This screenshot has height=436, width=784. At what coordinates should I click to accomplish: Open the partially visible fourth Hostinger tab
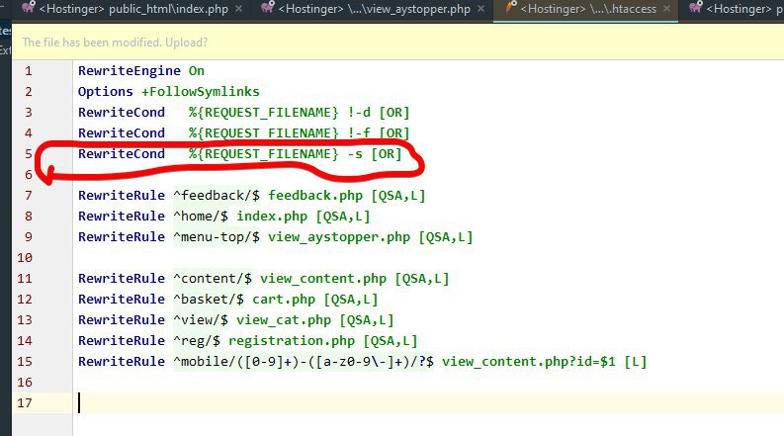click(x=737, y=9)
